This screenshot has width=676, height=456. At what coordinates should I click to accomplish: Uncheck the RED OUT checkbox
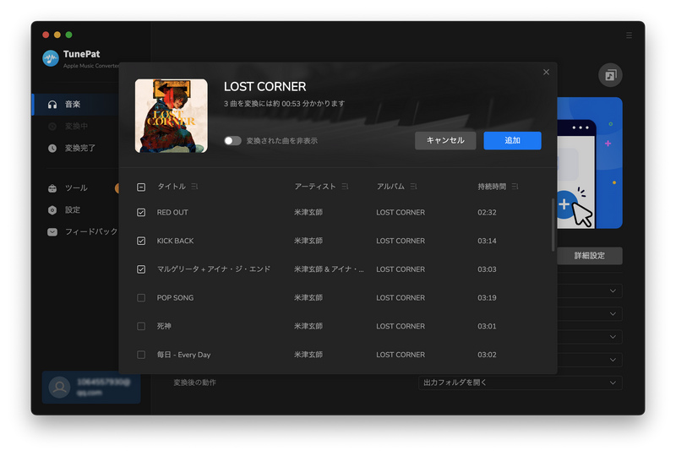click(x=141, y=213)
